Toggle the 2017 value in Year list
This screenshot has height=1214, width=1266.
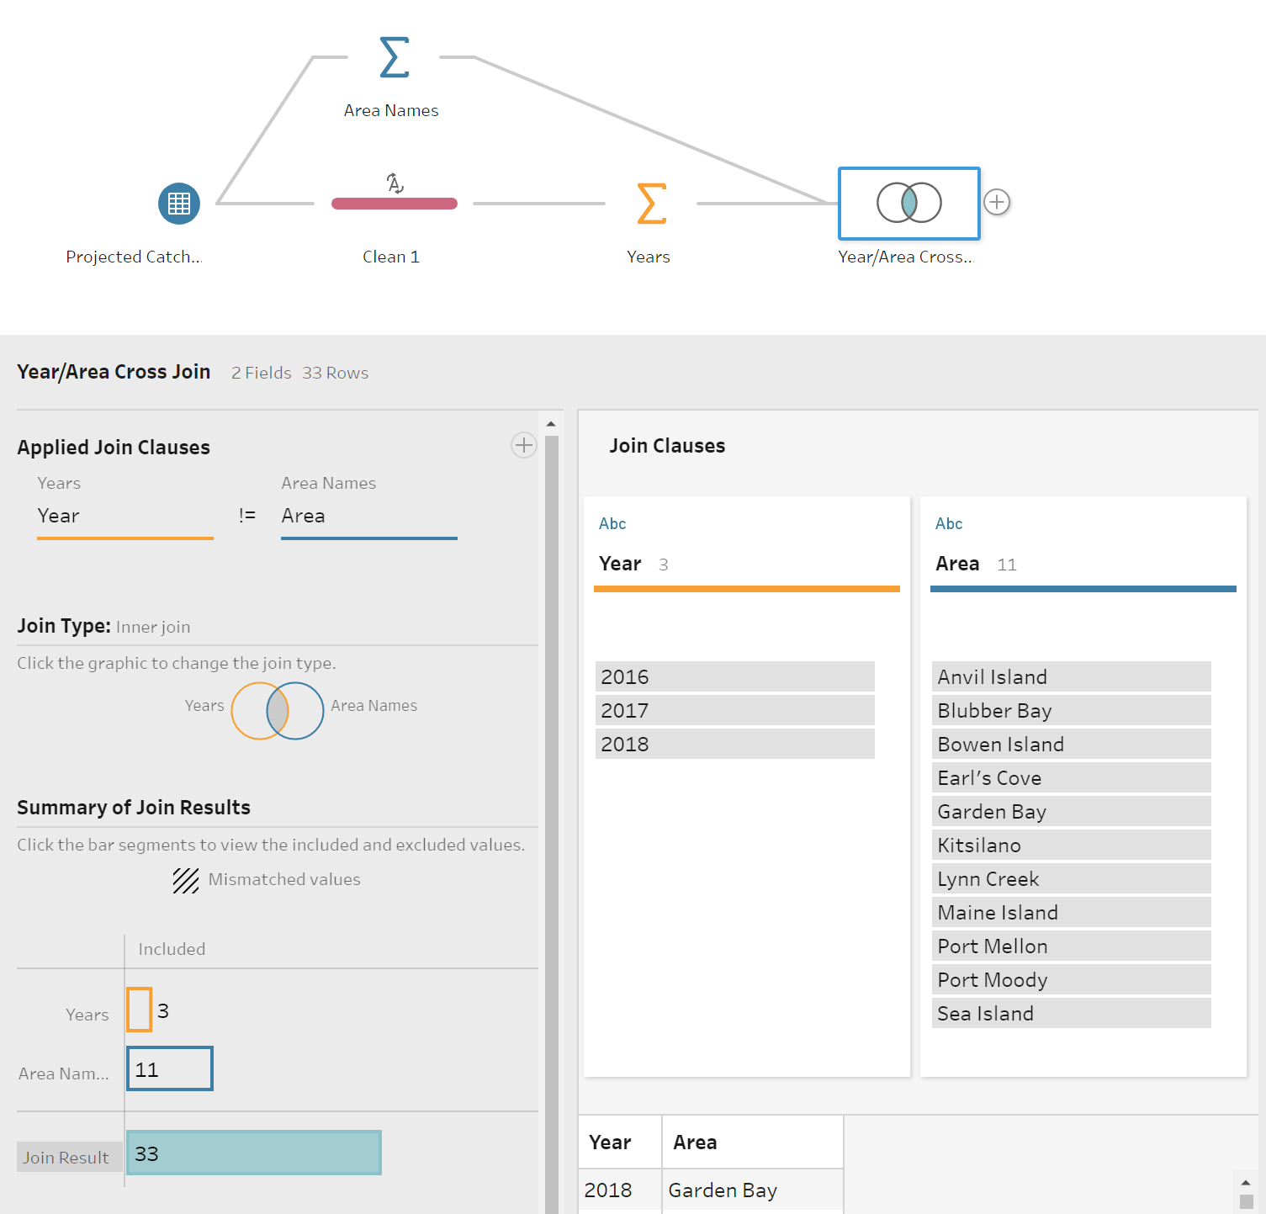point(735,710)
